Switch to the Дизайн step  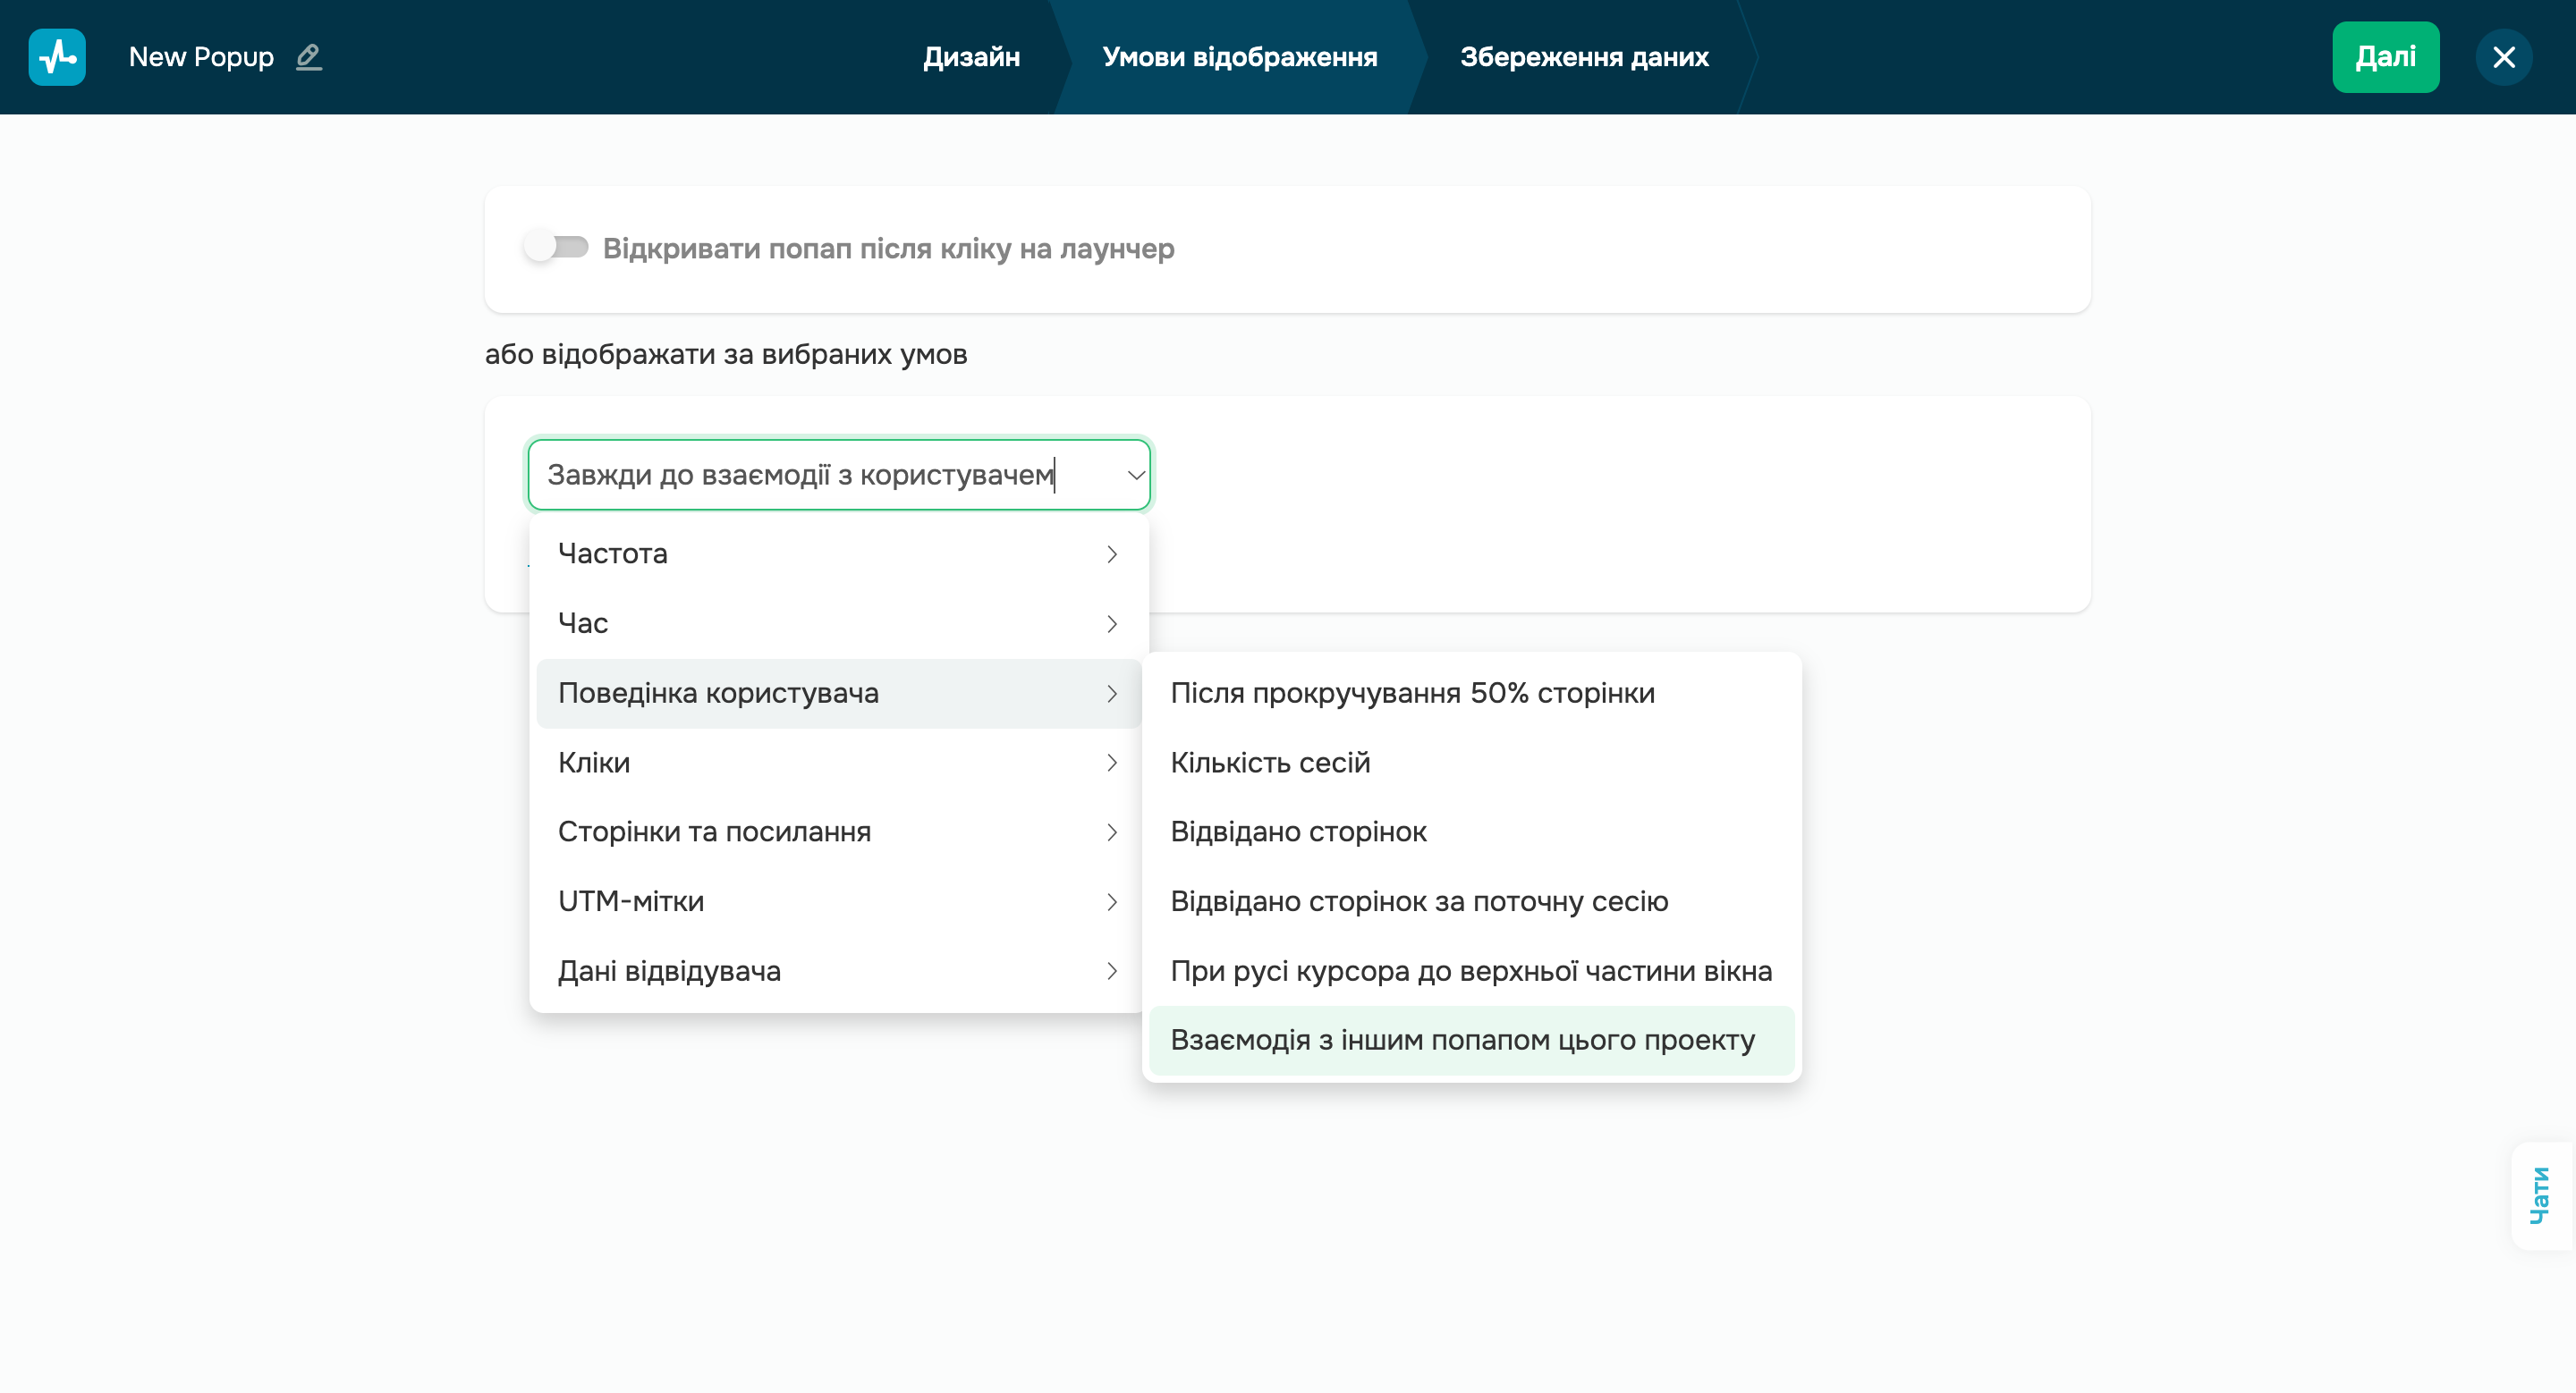coord(971,57)
